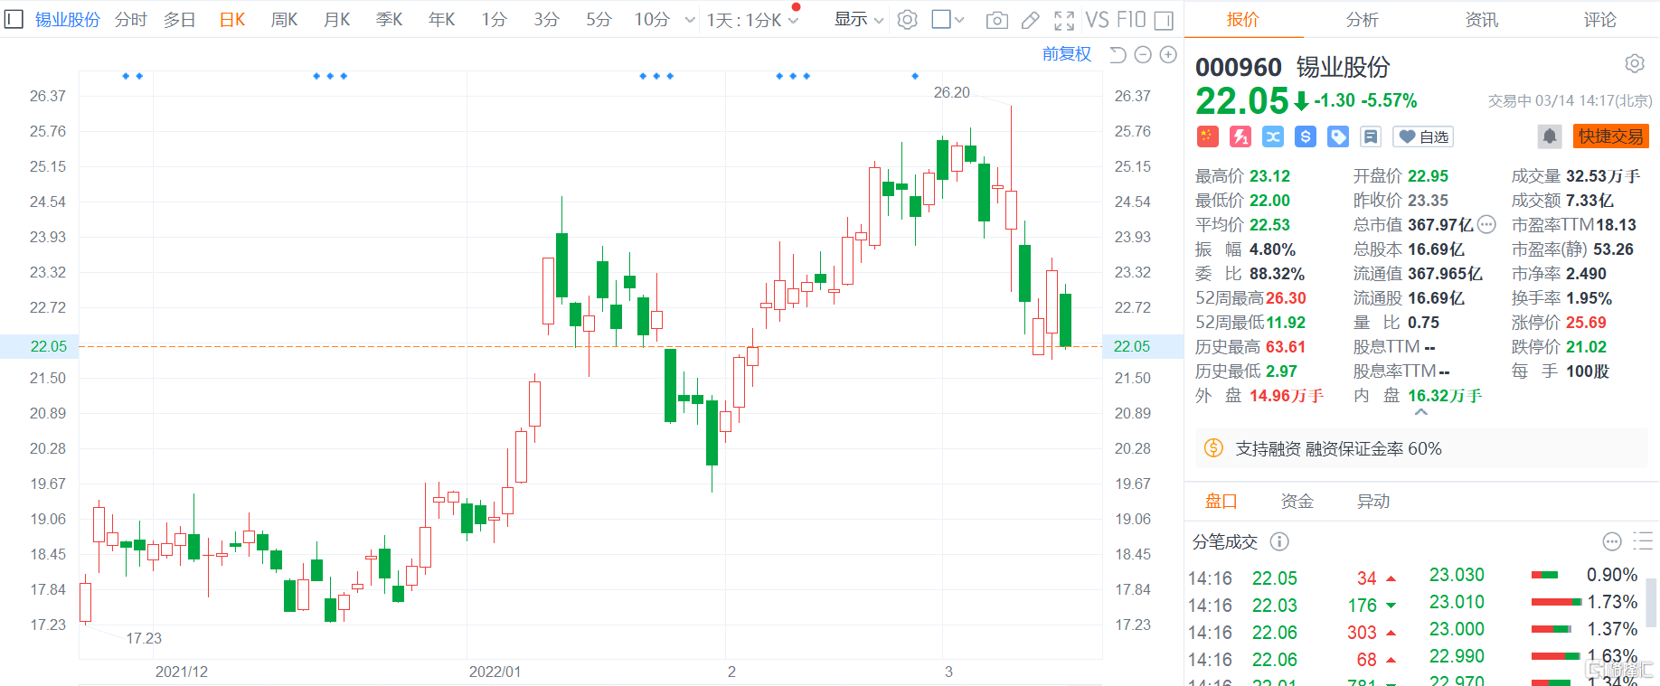The image size is (1660, 686).
Task: Open the 评论 comments tab
Action: 1599,20
